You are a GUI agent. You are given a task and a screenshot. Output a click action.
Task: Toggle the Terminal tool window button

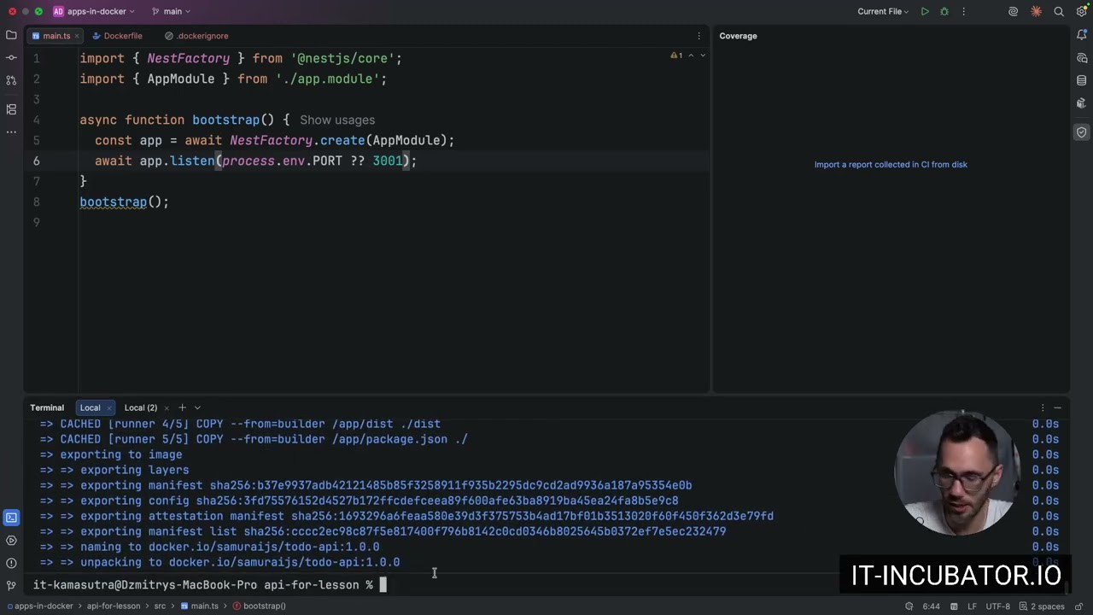11,518
